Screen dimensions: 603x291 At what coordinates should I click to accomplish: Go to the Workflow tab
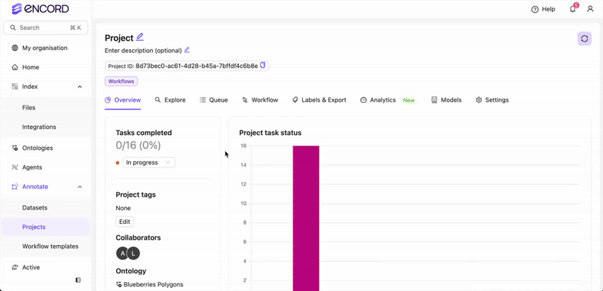(x=260, y=100)
